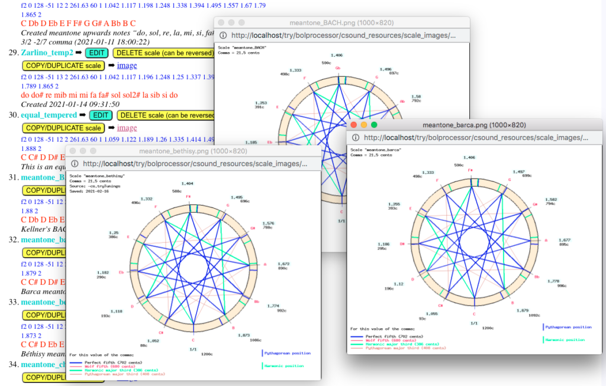Click the EDIT button for equal_tempered

point(101,115)
